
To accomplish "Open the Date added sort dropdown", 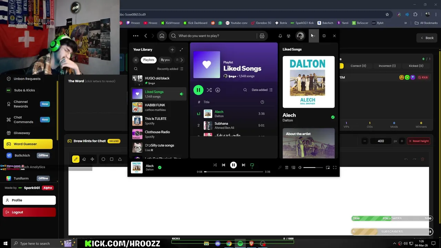I will 262,90.
